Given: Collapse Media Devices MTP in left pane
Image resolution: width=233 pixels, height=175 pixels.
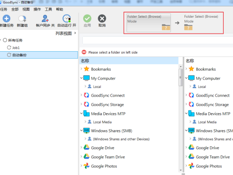Looking at the screenshot, I should pos(81,113).
